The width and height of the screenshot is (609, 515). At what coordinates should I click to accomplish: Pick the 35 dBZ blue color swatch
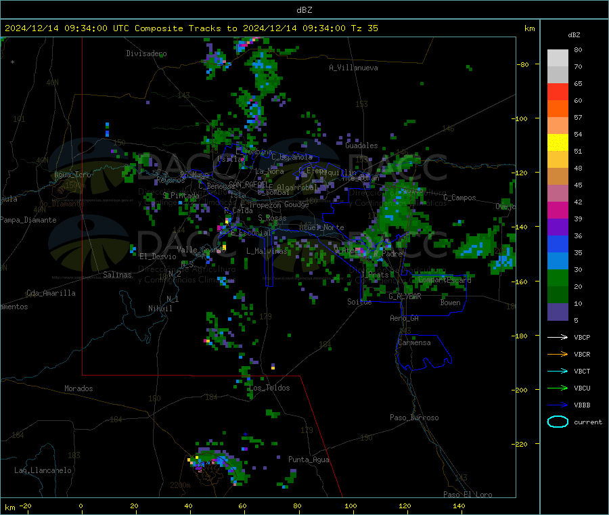[x=558, y=261]
